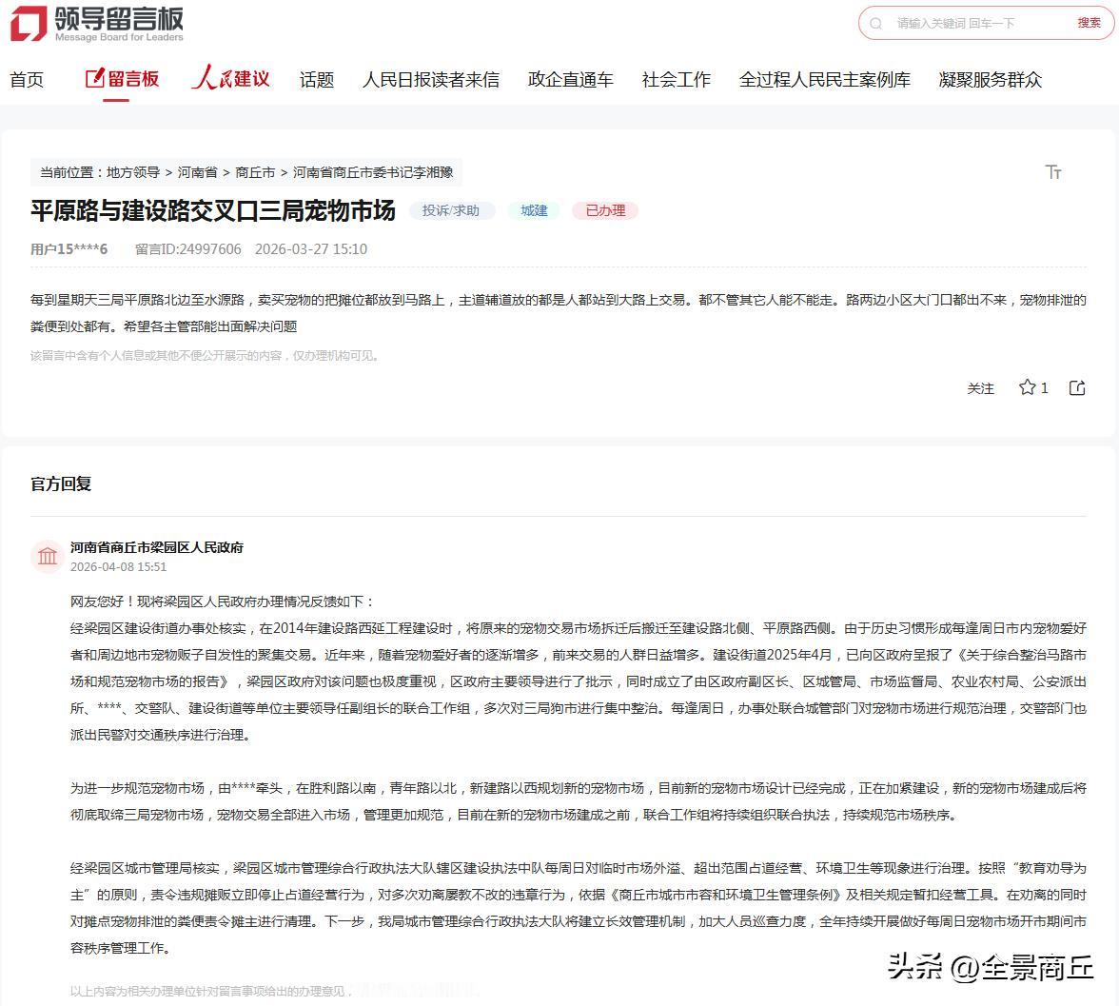Open 政企直通车 from the navigation bar
Screen dimensions: 1119x1006
[569, 80]
